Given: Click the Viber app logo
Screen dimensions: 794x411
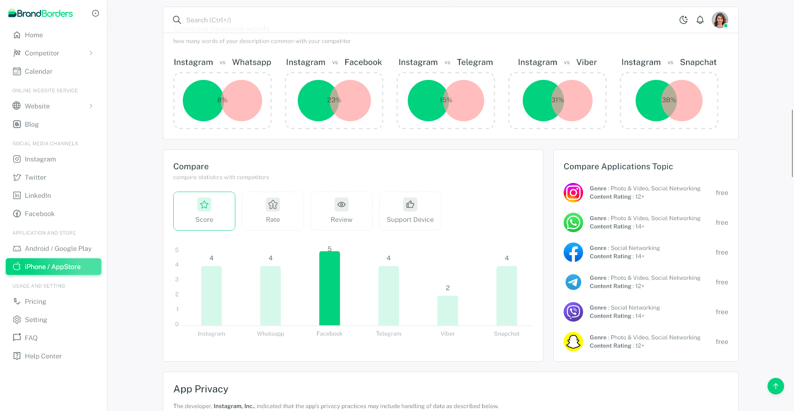Looking at the screenshot, I should coord(574,312).
